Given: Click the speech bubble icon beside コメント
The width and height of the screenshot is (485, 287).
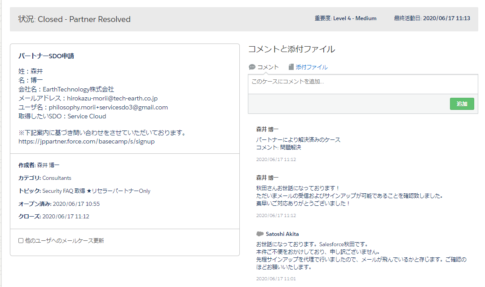Looking at the screenshot, I should pyautogui.click(x=252, y=67).
